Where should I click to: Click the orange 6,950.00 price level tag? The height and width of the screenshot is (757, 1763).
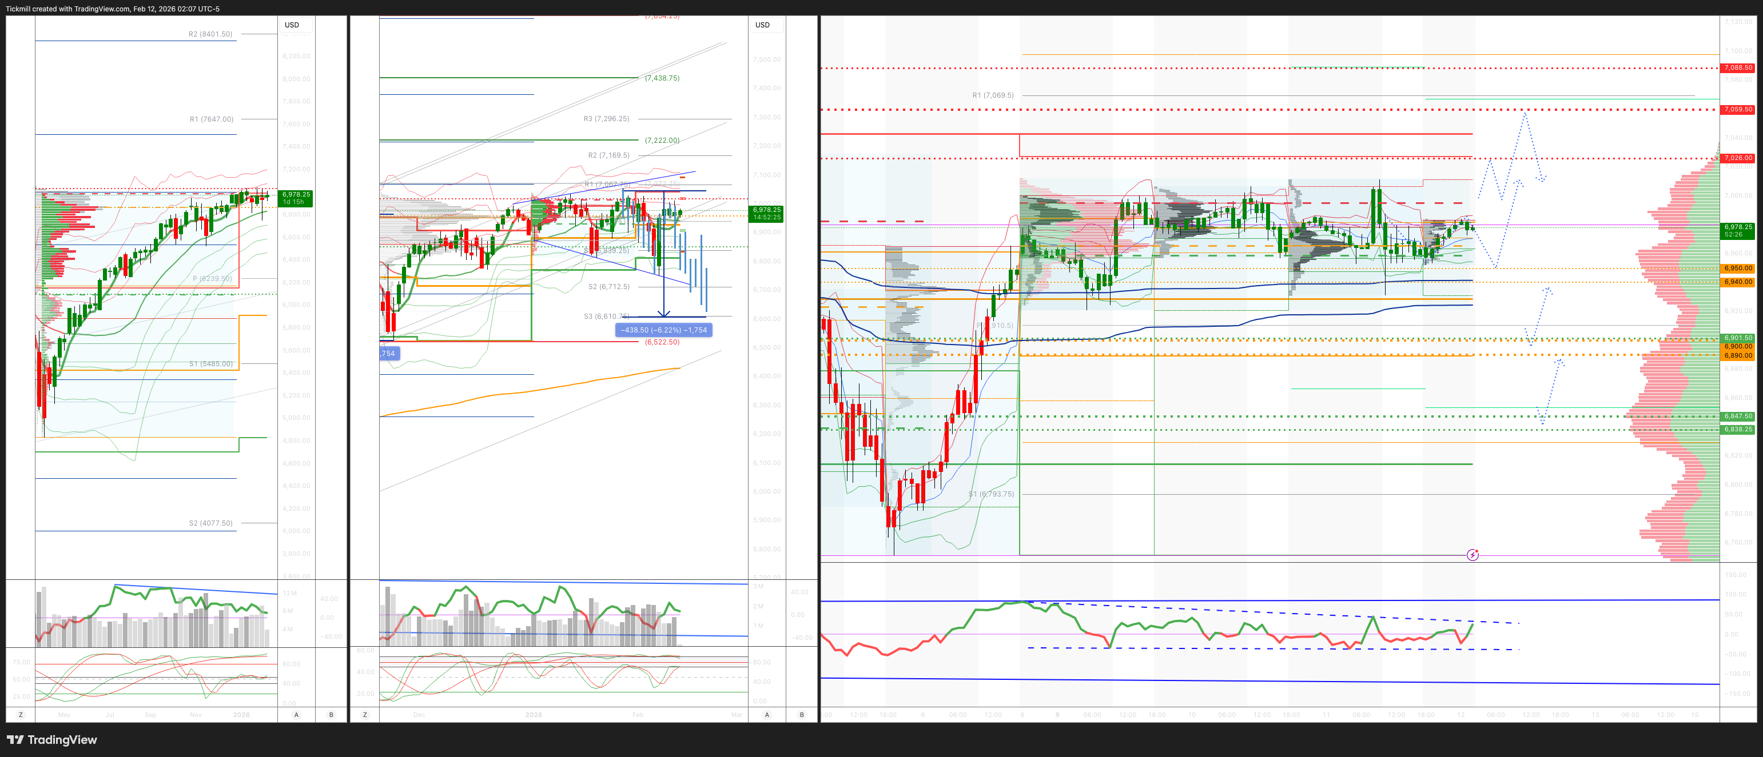1738,268
